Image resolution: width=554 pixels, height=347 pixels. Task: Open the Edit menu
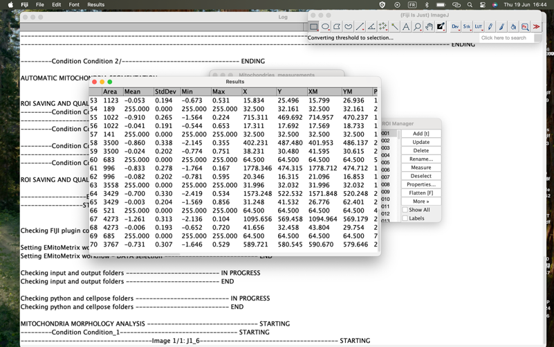coord(56,5)
